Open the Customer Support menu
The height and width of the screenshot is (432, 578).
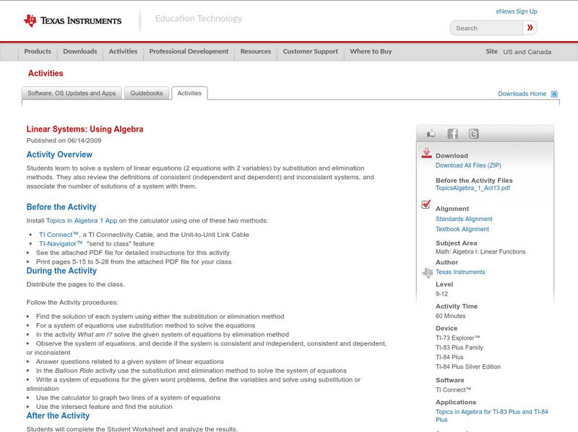click(311, 51)
